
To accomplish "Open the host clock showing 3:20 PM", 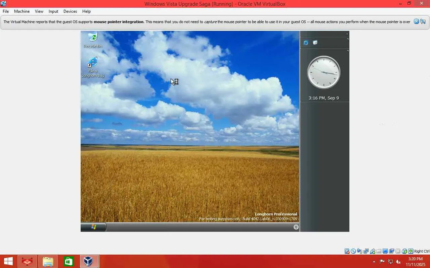I will (415, 262).
